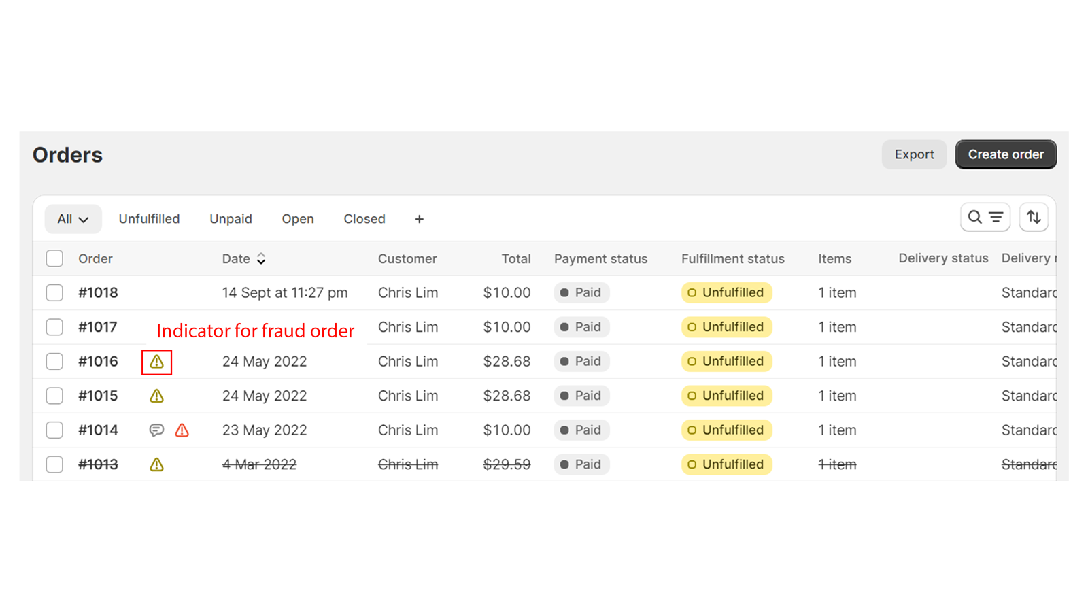Switch to the Unfulfilled tab
Image resolution: width=1088 pixels, height=612 pixels.
(149, 218)
